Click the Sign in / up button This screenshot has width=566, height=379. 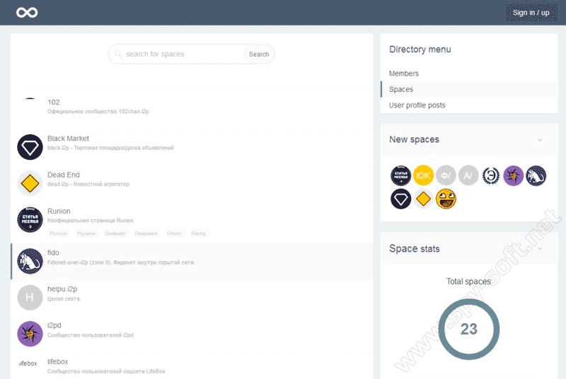[531, 13]
